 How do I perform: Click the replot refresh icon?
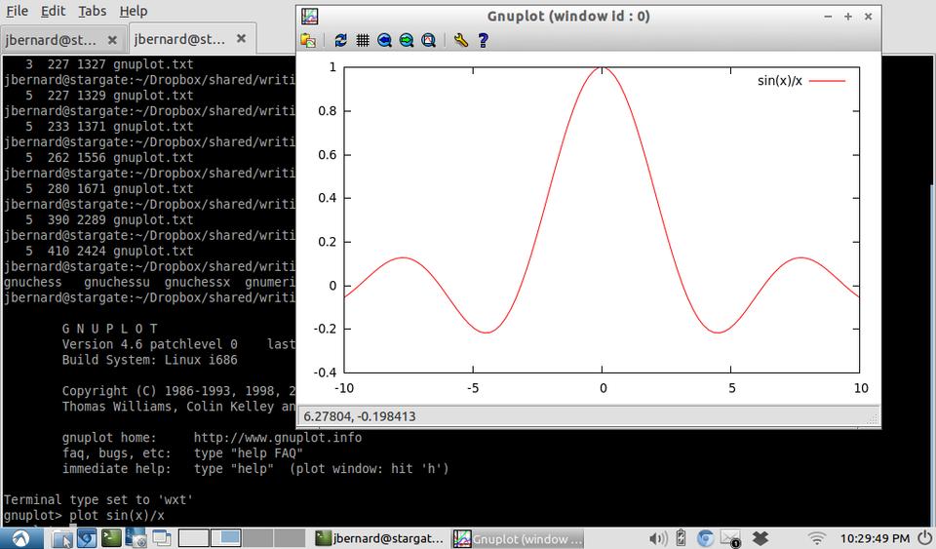point(340,40)
